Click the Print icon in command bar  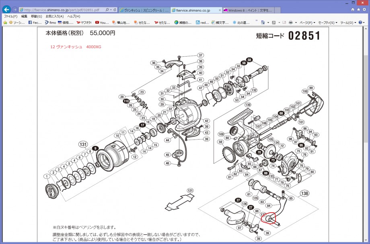coord(291,23)
